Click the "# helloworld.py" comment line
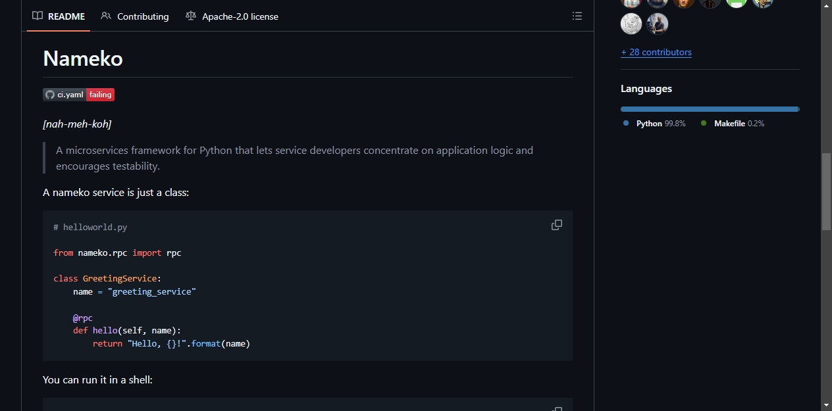832x411 pixels. point(90,227)
